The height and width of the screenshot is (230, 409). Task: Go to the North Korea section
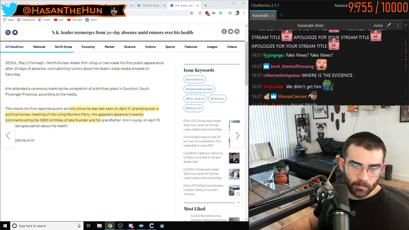point(63,47)
